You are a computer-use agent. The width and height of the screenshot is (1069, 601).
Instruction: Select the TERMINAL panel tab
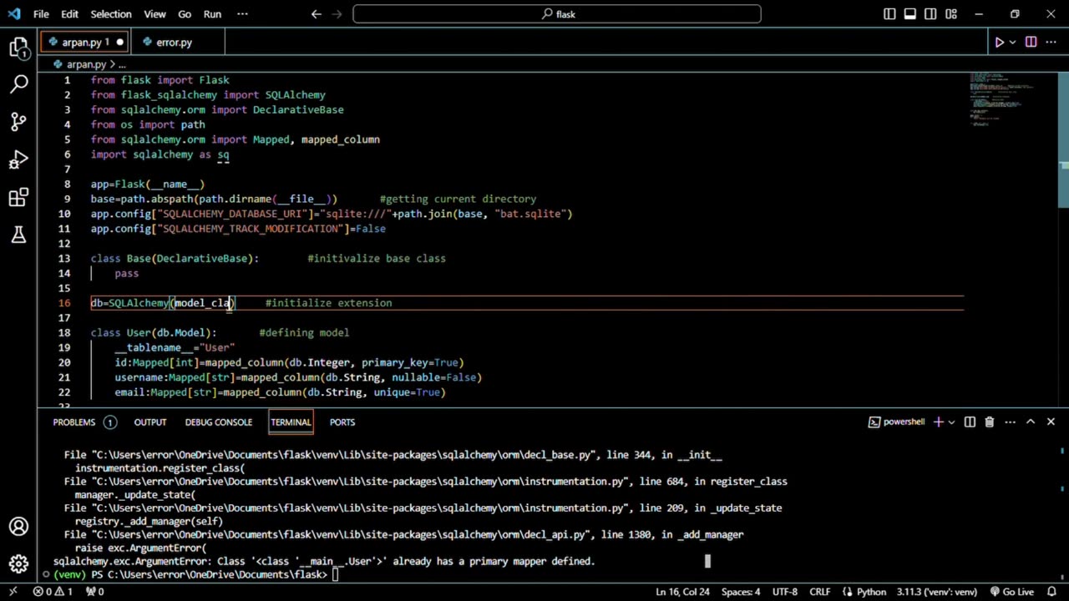(291, 422)
